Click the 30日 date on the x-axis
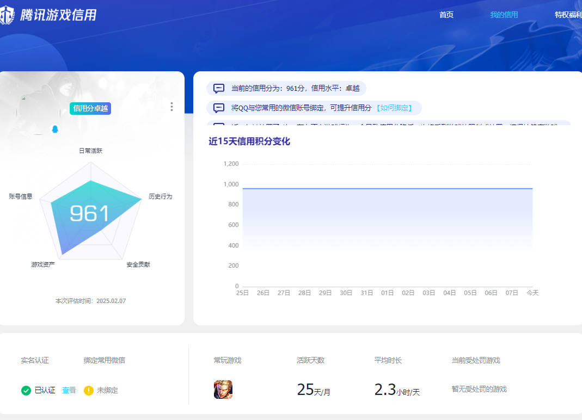 346,293
